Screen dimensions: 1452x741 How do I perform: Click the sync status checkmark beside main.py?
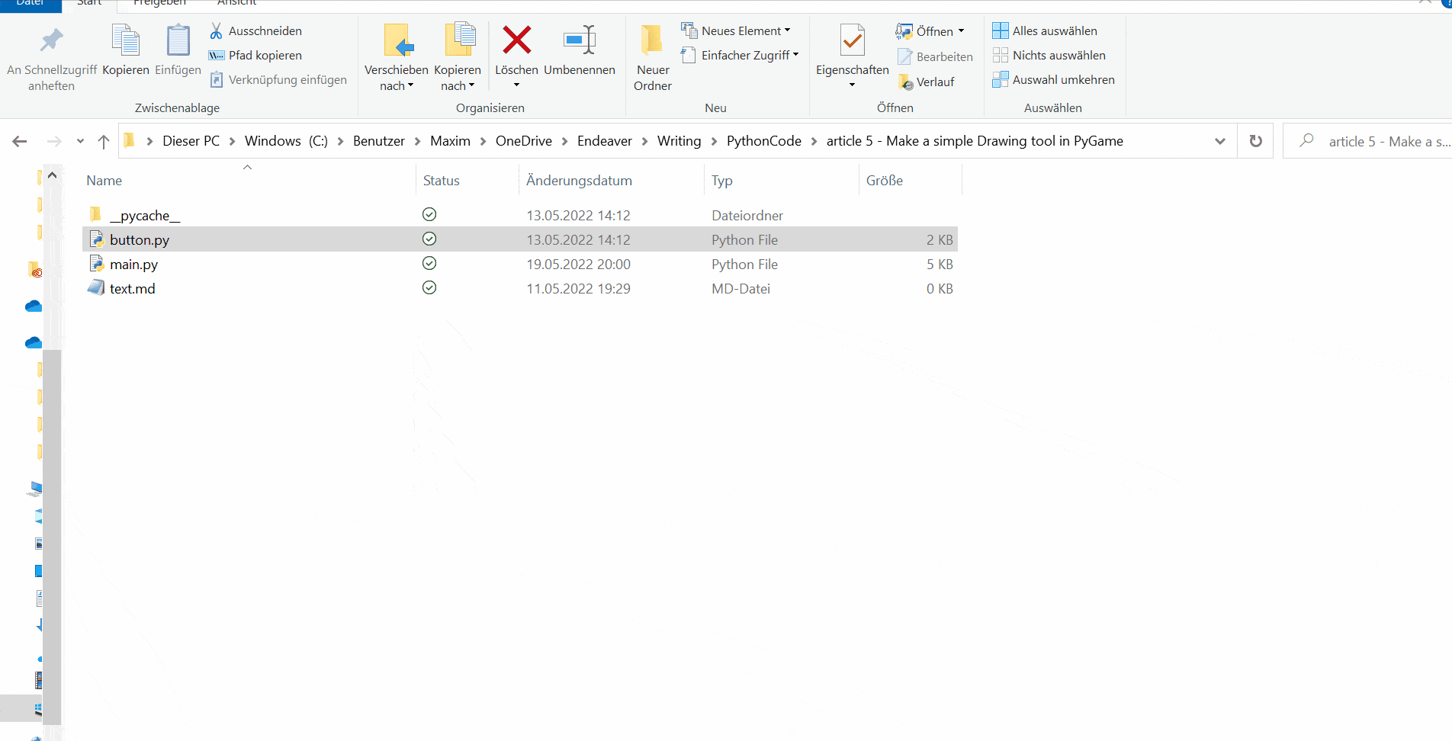[x=429, y=263]
